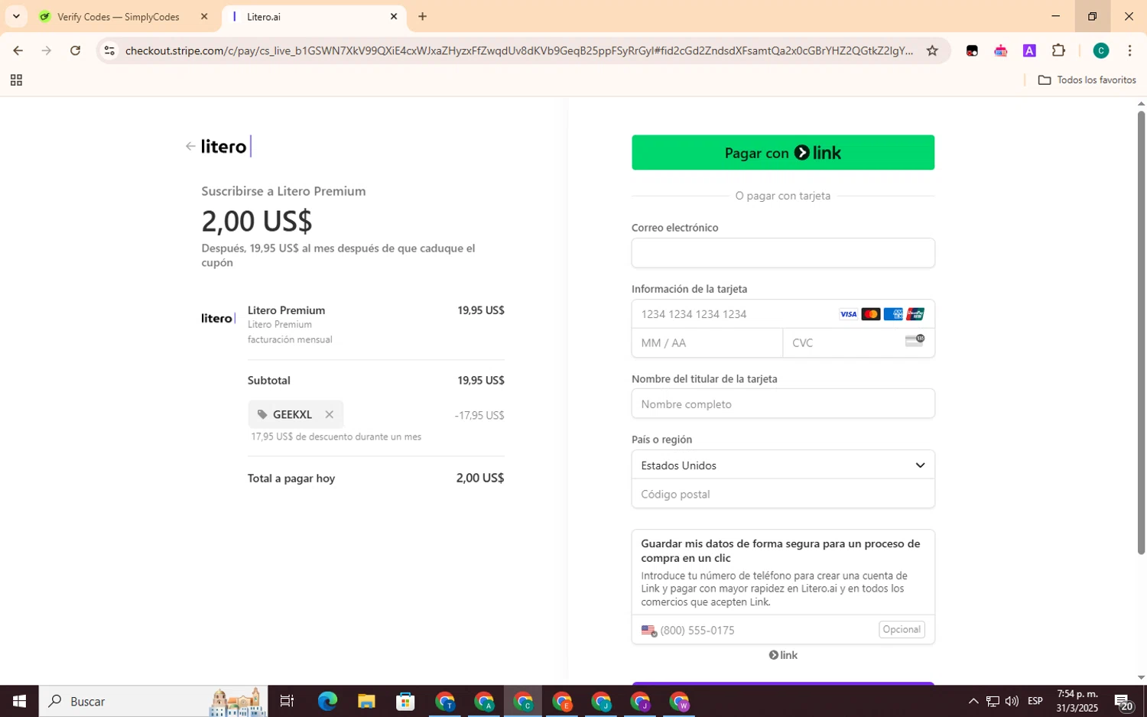Go back using the arrow beside litero logo
The image size is (1147, 717).
click(190, 146)
